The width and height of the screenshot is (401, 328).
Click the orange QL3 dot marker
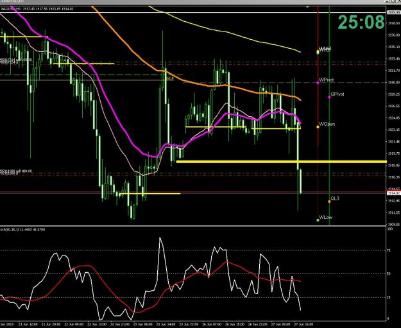[329, 202]
